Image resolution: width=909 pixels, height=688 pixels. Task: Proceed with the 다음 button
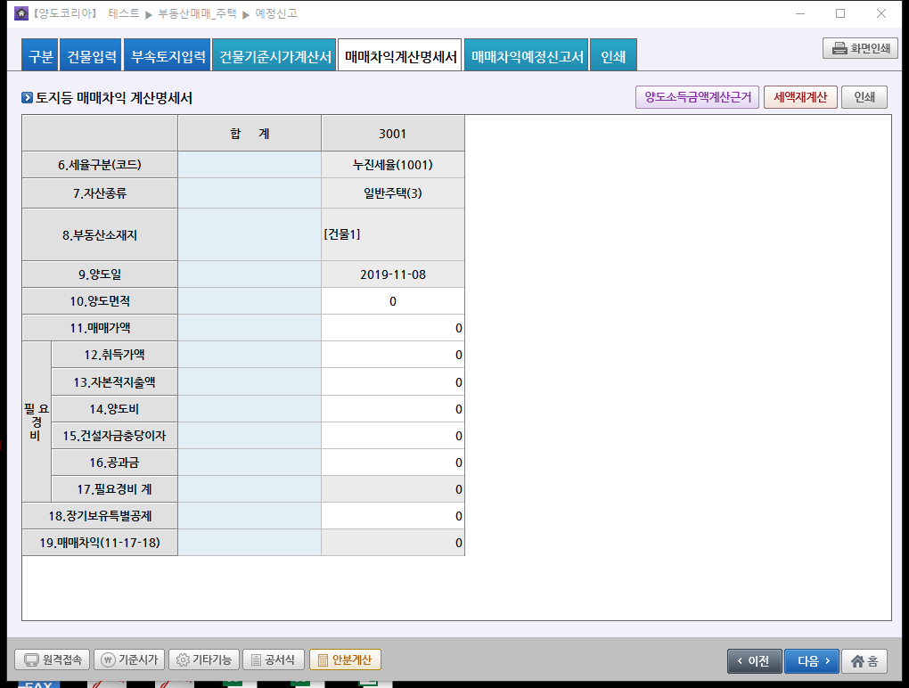(811, 660)
